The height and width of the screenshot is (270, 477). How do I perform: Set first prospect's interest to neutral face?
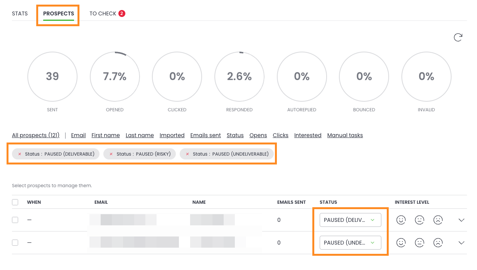pos(420,220)
